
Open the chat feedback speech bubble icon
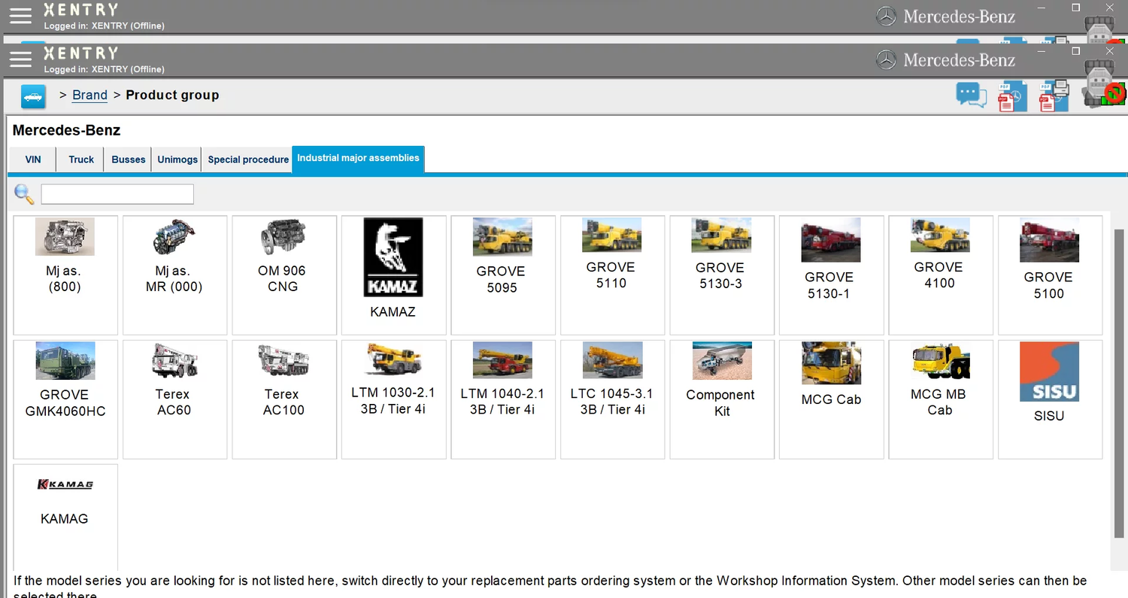(x=971, y=96)
